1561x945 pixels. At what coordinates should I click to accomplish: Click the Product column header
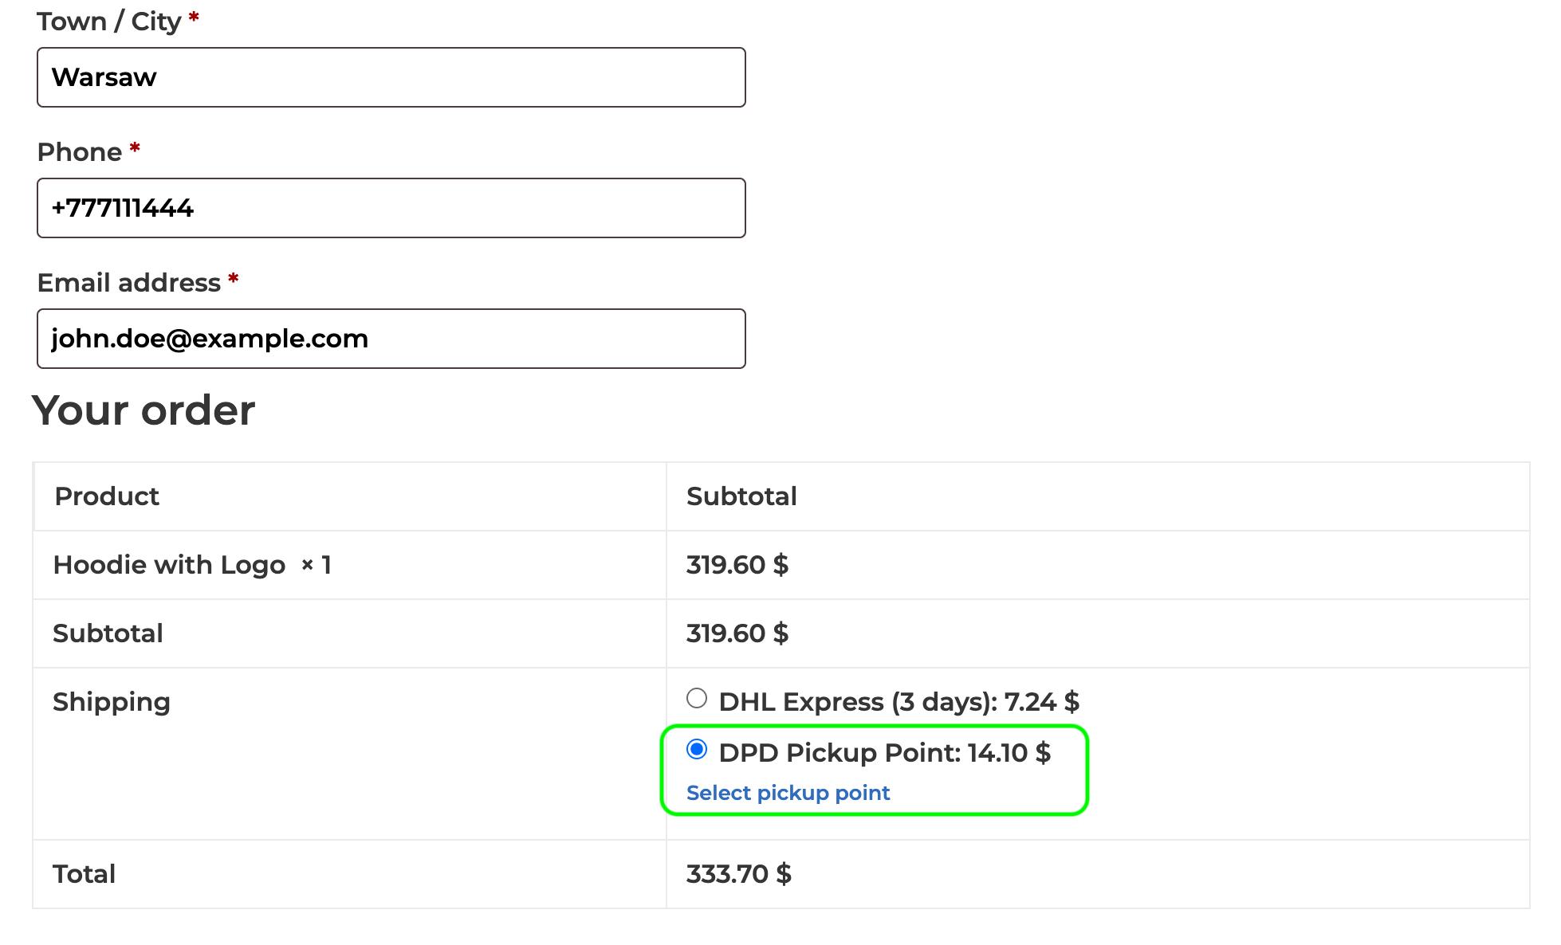tap(107, 496)
